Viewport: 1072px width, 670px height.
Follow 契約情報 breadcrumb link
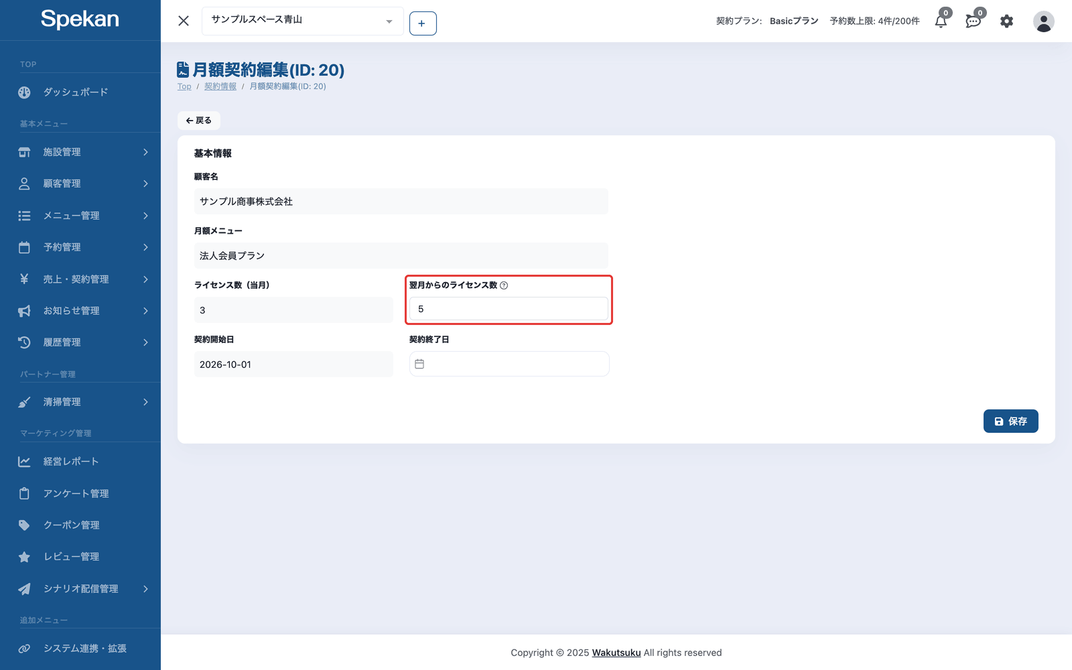220,86
